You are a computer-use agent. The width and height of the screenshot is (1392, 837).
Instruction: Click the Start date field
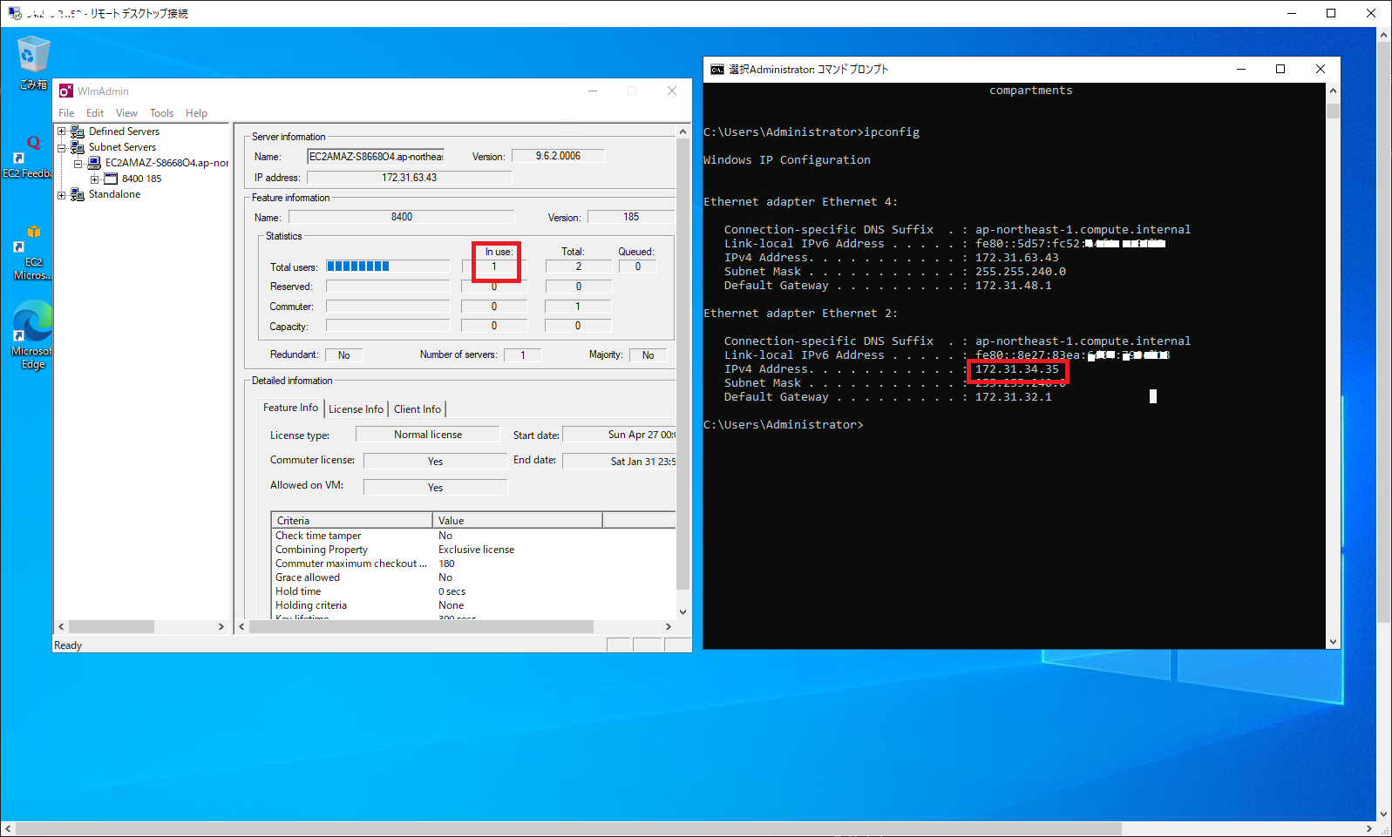tap(619, 435)
